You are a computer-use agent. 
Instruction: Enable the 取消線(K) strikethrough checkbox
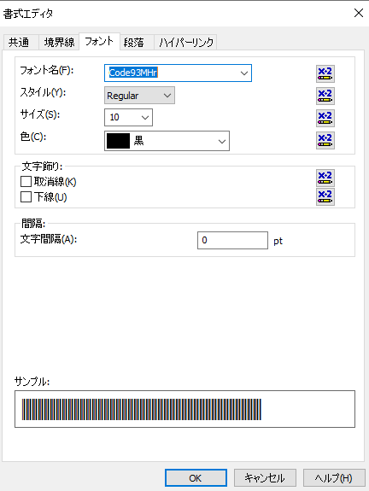click(x=26, y=182)
